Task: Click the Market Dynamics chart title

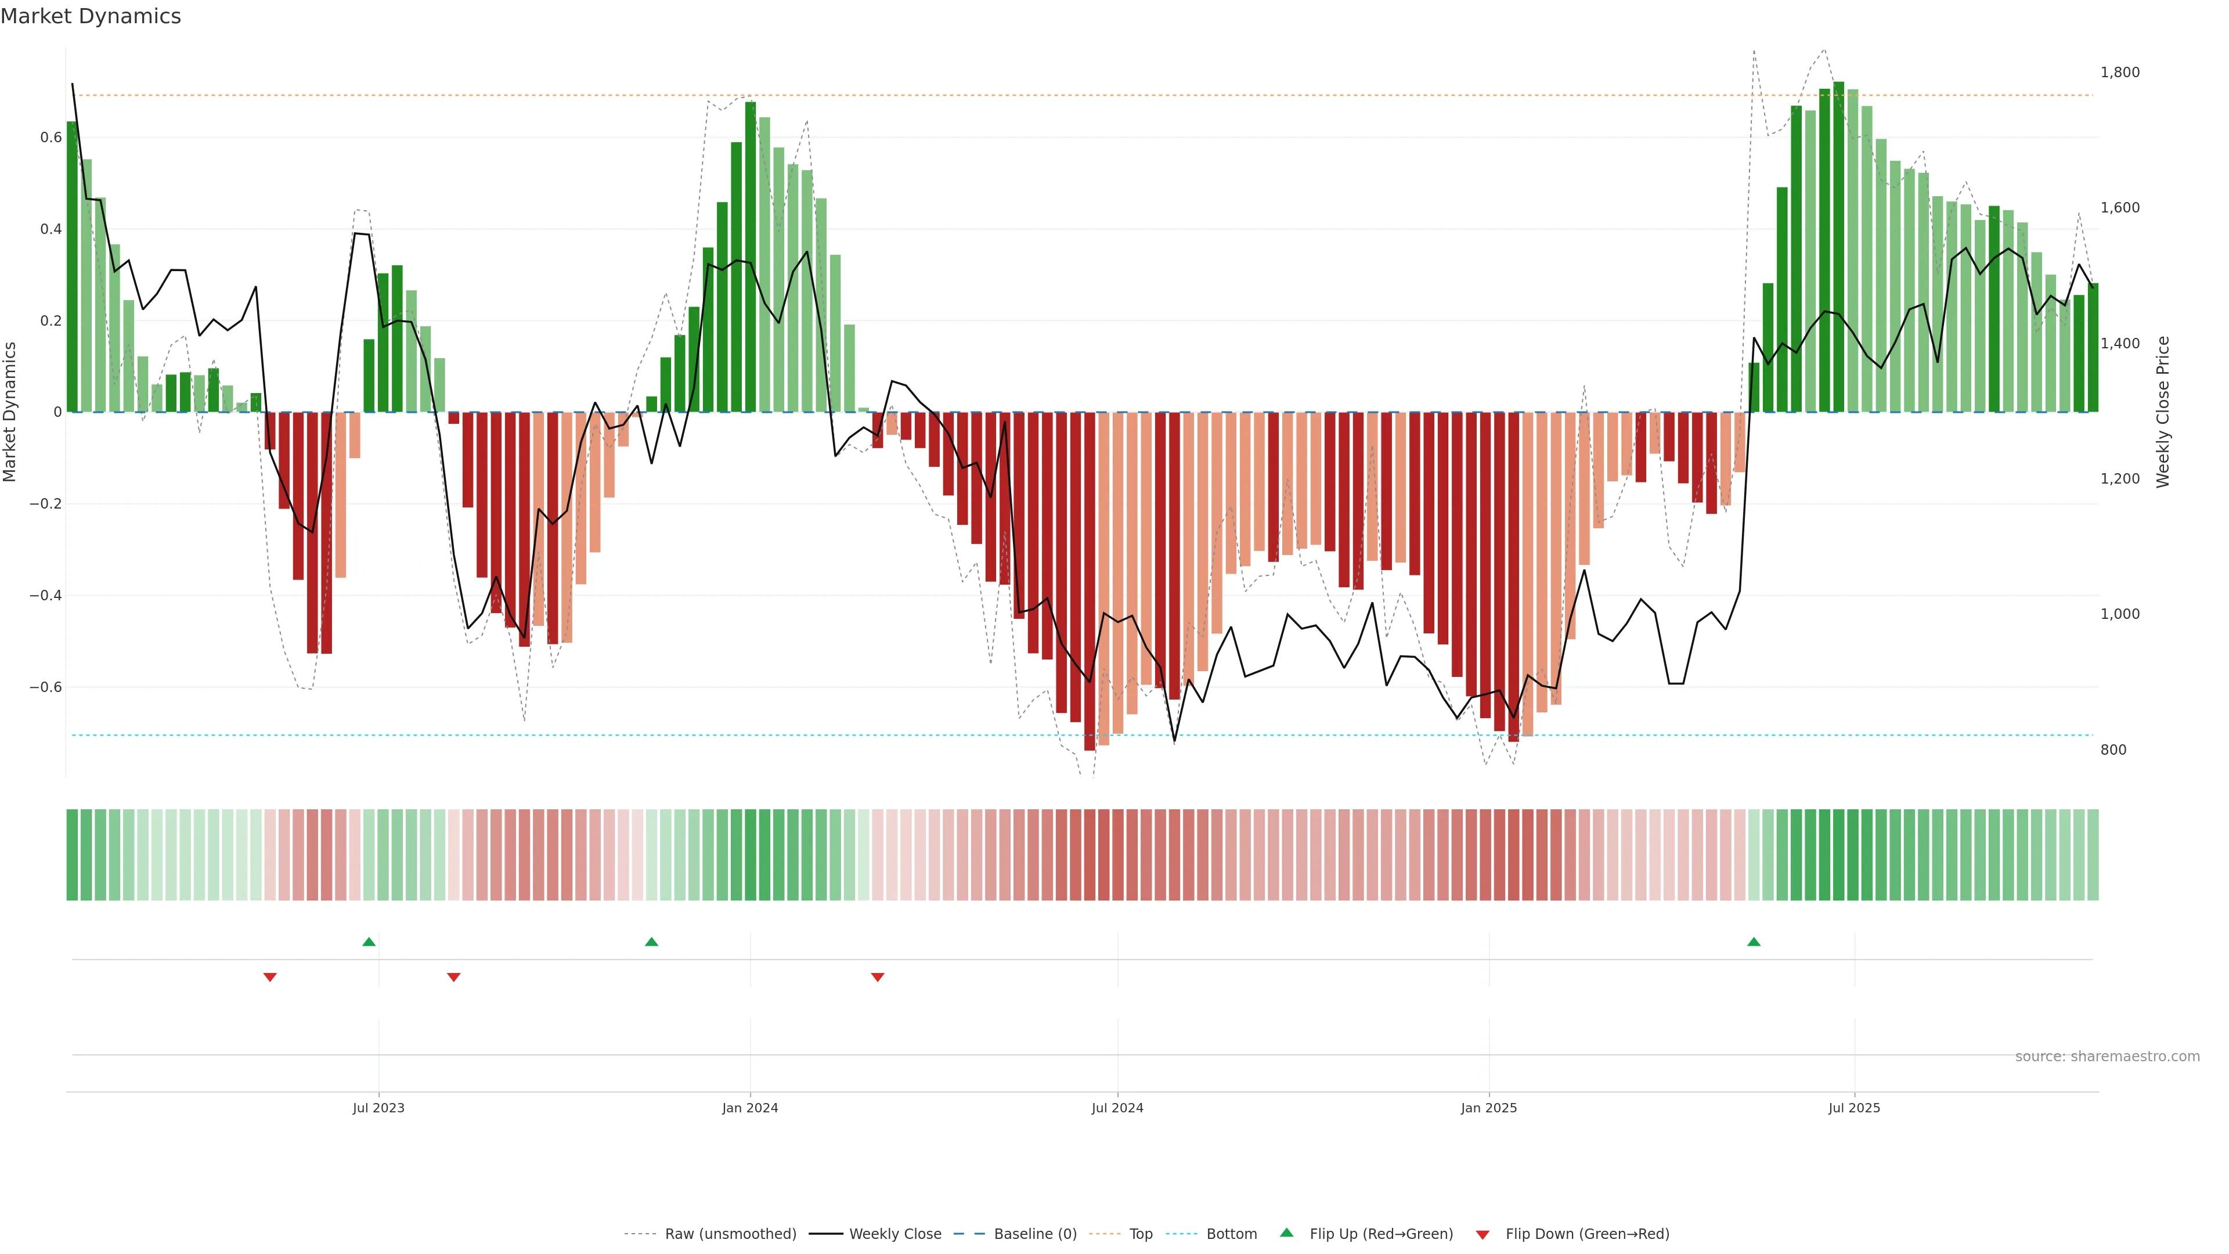Action: (91, 16)
